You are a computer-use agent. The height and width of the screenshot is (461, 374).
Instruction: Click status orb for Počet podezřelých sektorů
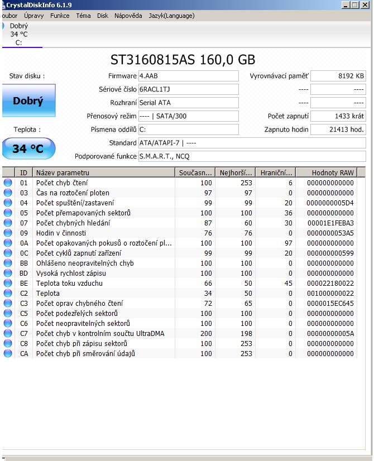(x=8, y=313)
